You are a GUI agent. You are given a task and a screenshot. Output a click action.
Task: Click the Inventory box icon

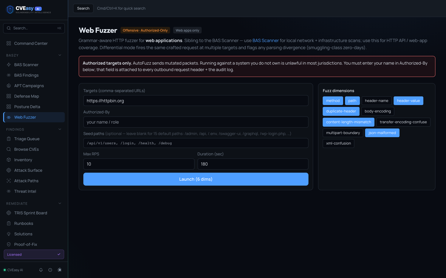coord(9,160)
